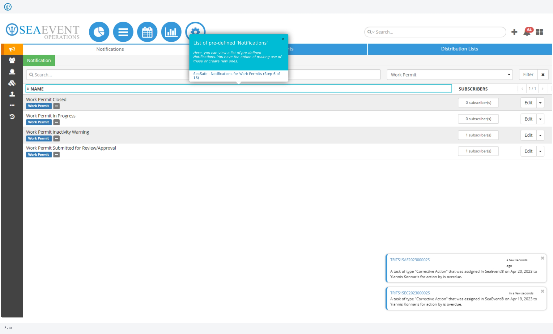Open the bell alerts with 64 badge
553x334 pixels.
527,32
